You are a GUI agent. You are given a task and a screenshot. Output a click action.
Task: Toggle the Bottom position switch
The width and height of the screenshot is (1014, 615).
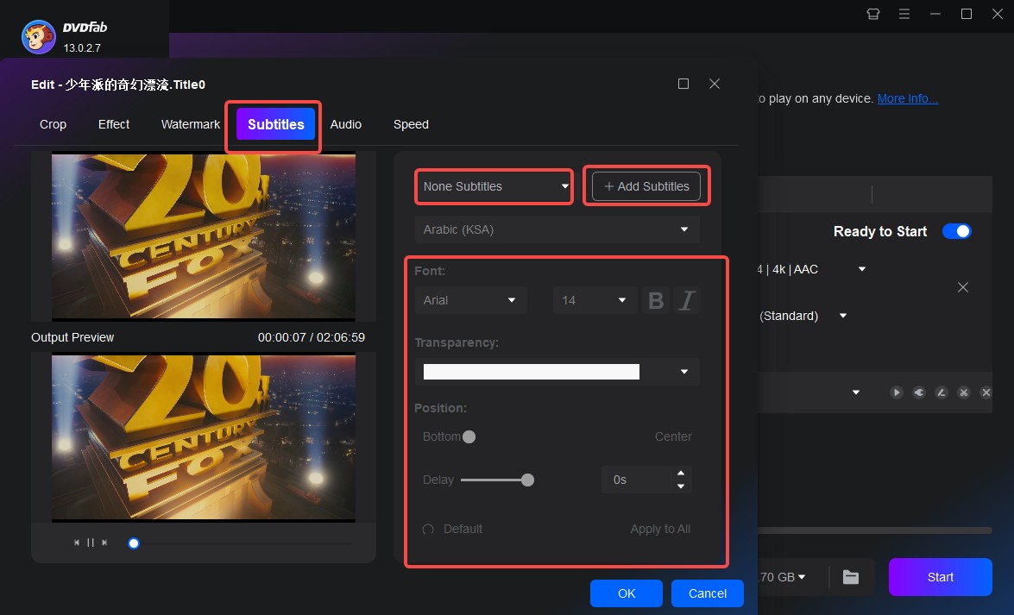469,436
